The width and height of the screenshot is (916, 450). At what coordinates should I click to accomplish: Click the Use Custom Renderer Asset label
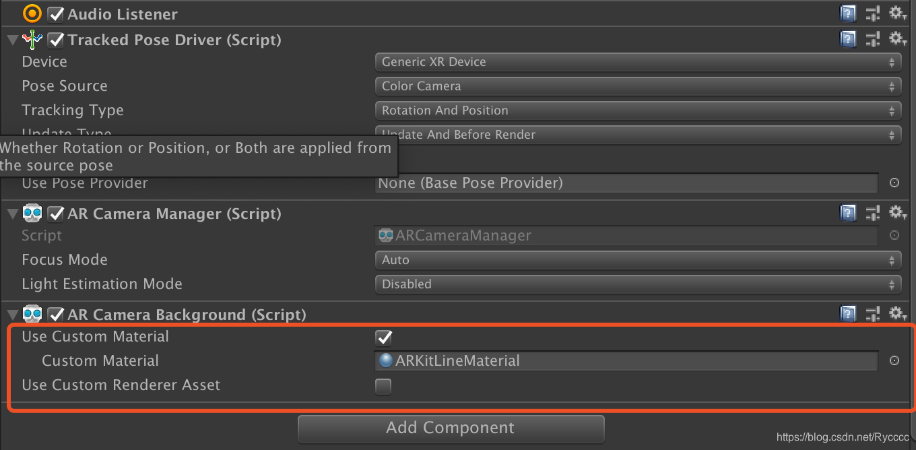[121, 385]
